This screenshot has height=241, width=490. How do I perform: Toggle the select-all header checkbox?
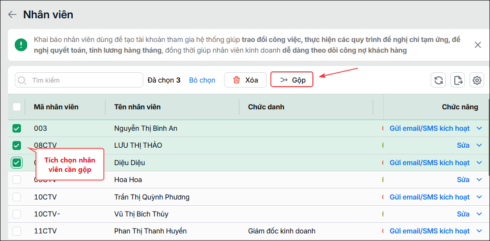(17, 107)
